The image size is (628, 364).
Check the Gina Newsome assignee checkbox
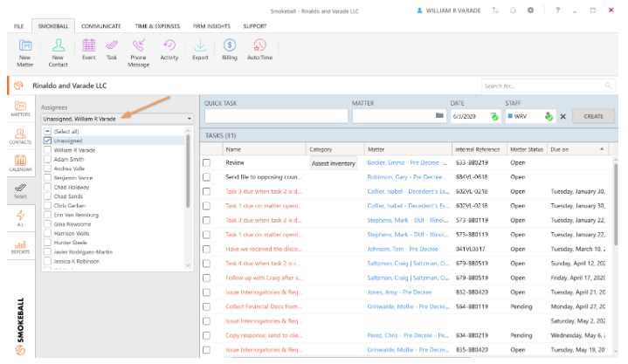click(48, 223)
